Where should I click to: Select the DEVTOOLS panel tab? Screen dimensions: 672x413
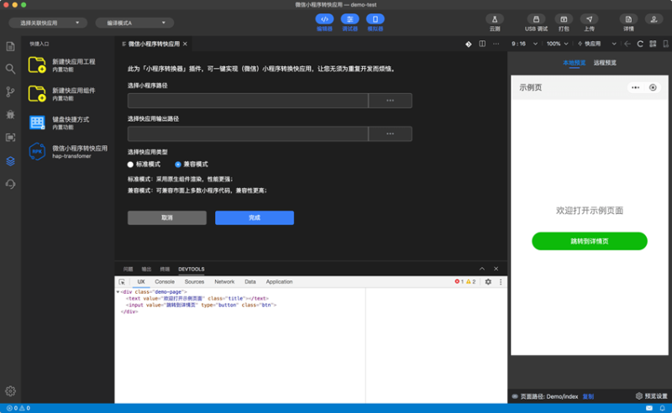point(192,269)
